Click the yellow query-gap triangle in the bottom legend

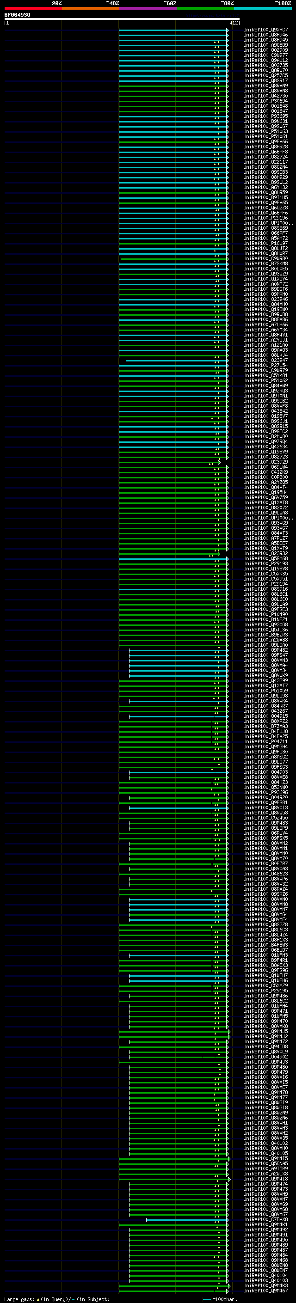[x=38, y=1299]
